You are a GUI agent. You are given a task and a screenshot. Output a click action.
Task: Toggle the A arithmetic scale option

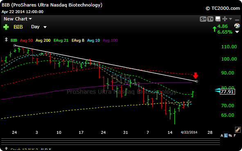pos(222,135)
